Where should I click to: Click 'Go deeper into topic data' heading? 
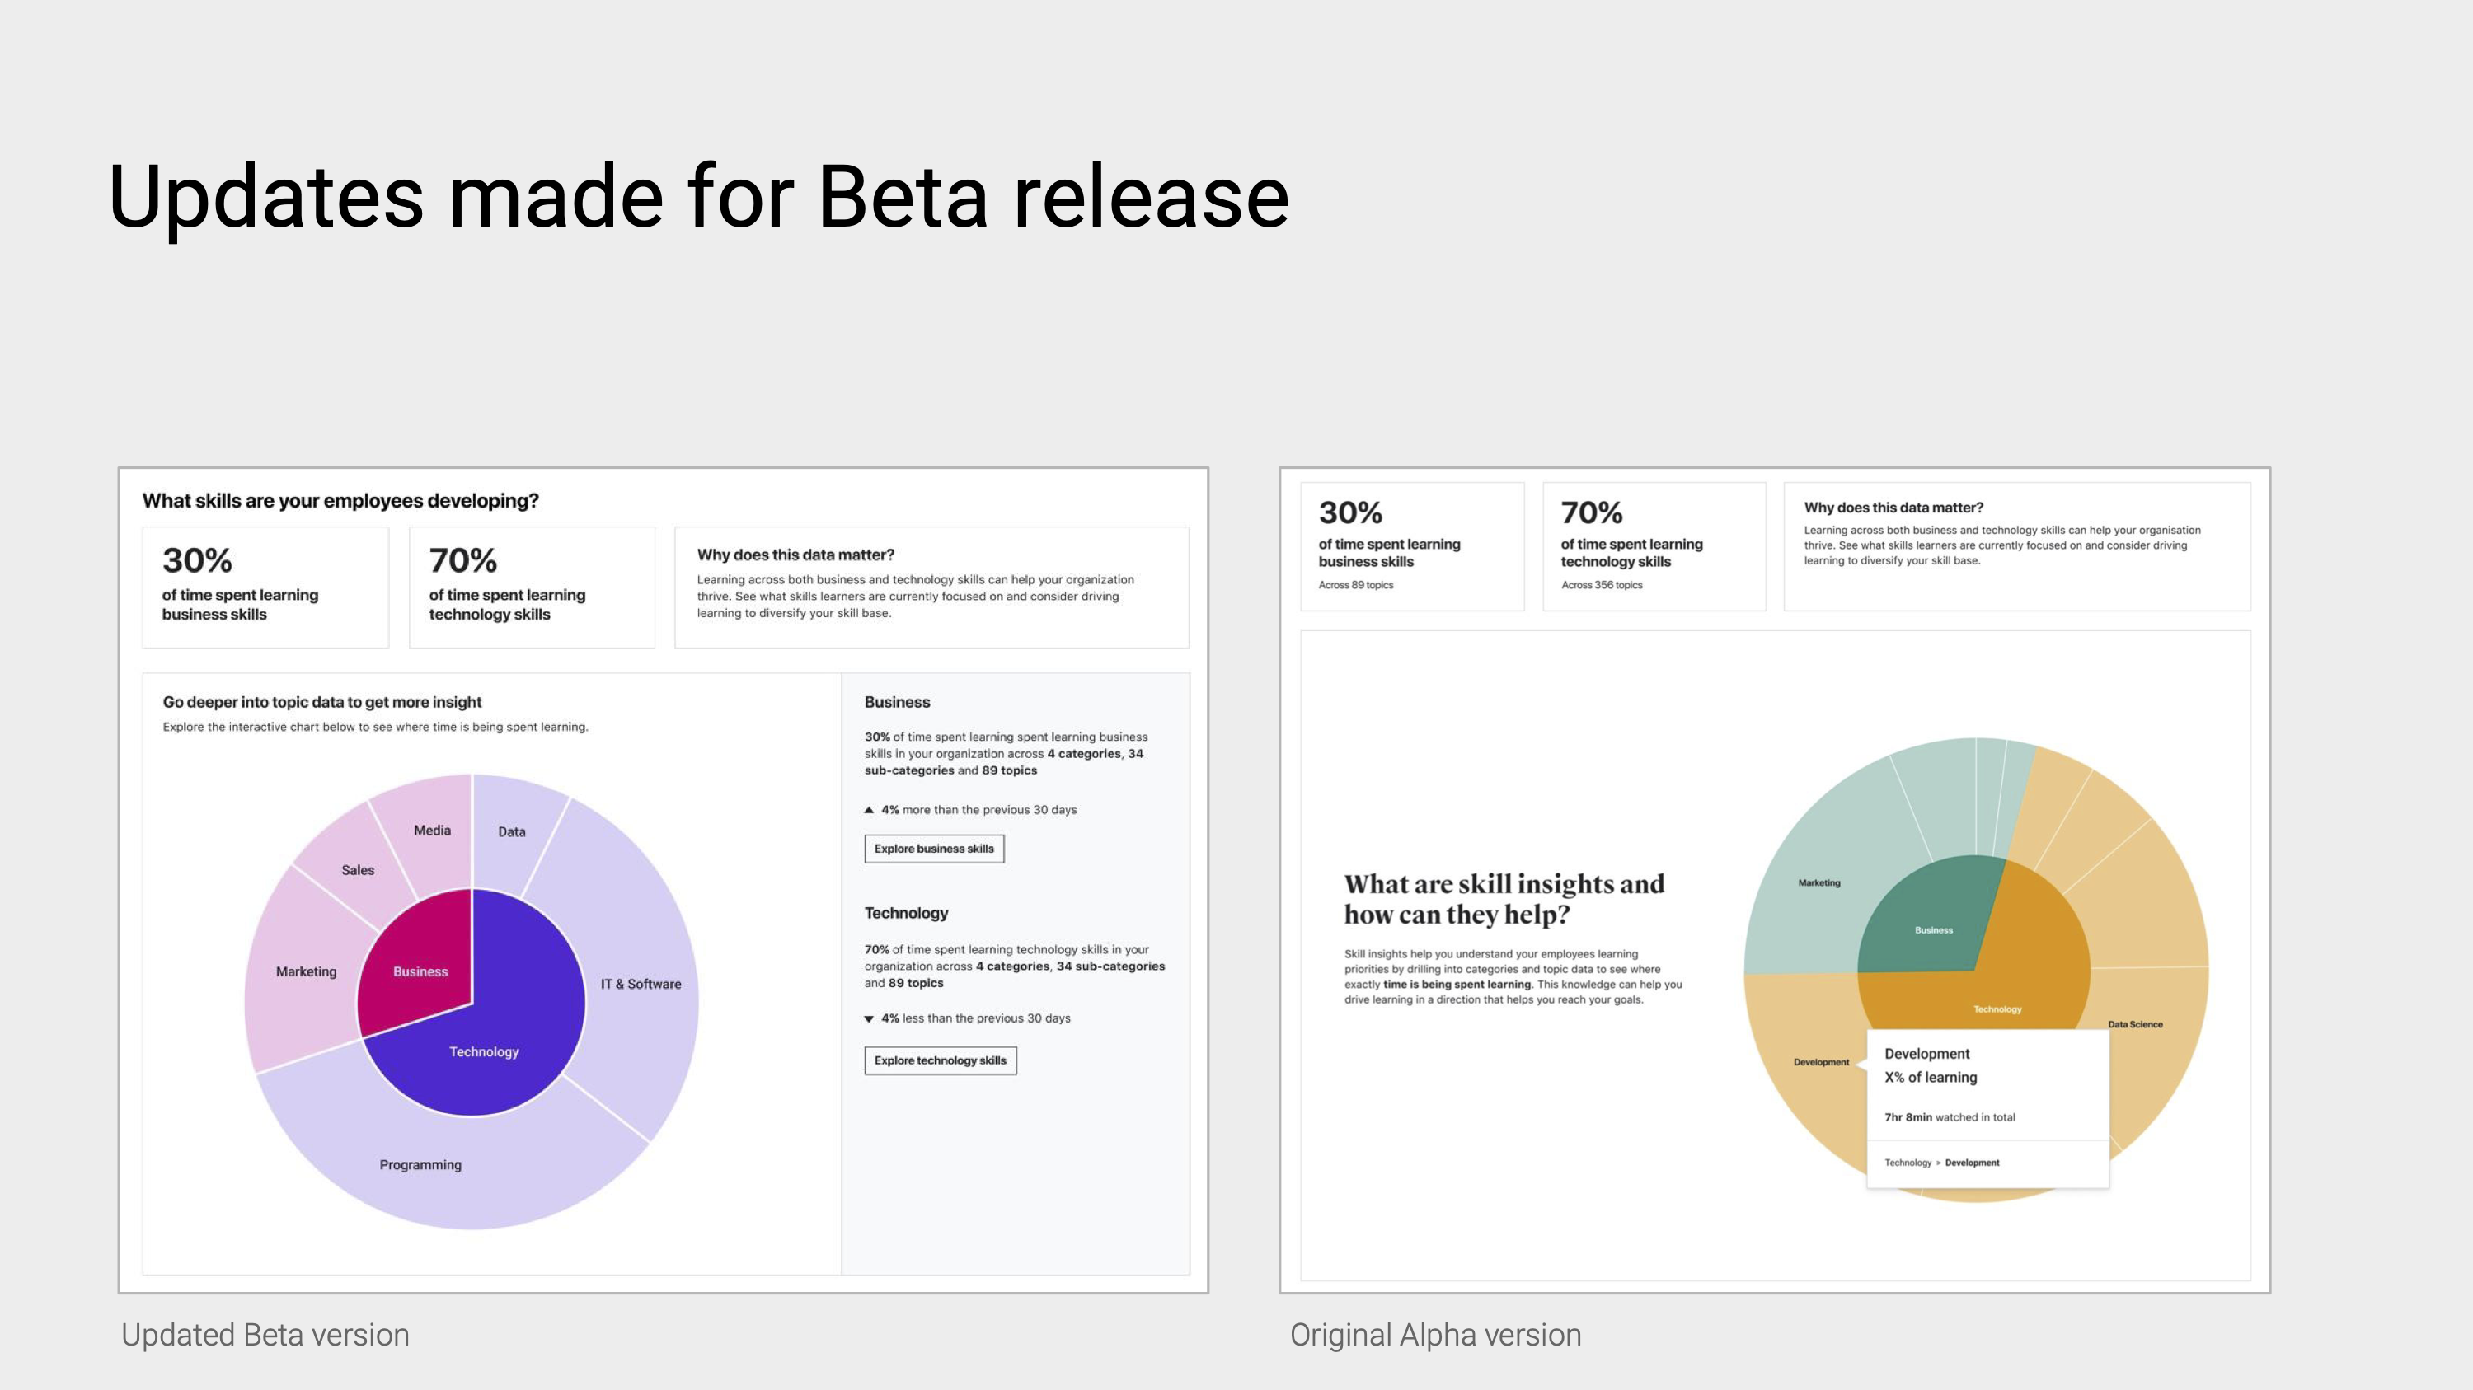tap(322, 702)
